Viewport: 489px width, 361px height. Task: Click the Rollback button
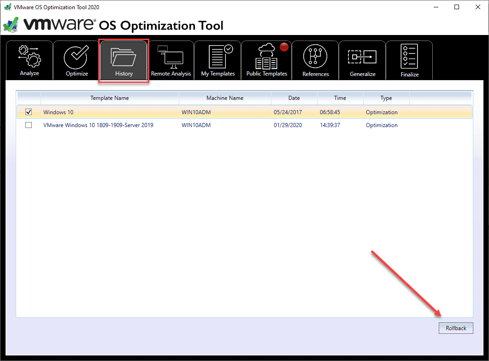coord(456,328)
